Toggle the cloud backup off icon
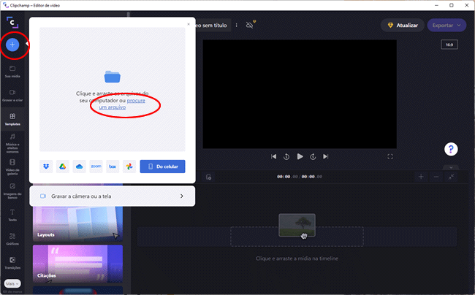Viewport: 475px width, 295px height. coord(250,25)
